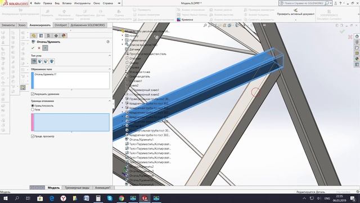
Task: Switch to the Анимация1 bottom tab
Action: click(x=102, y=188)
